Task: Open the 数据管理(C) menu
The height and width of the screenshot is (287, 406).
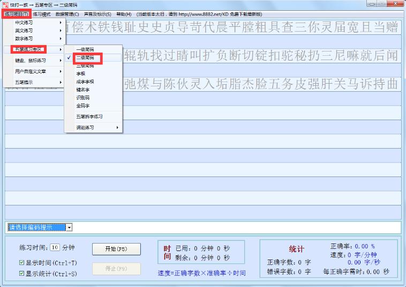Action: click(x=67, y=13)
